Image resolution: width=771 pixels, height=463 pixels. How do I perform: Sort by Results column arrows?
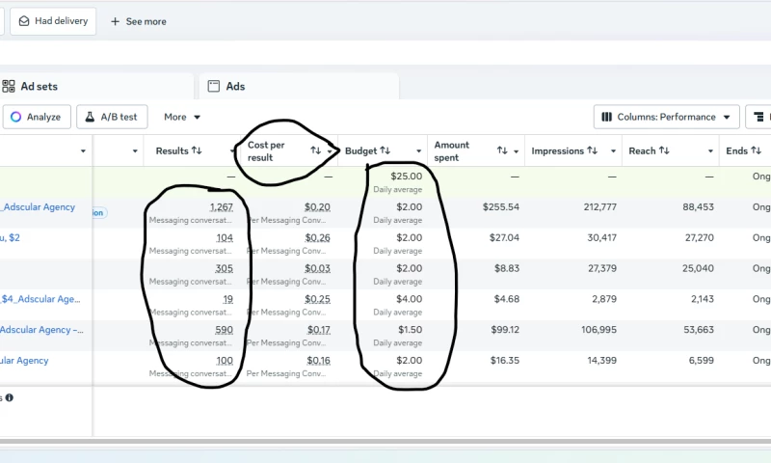[197, 150]
